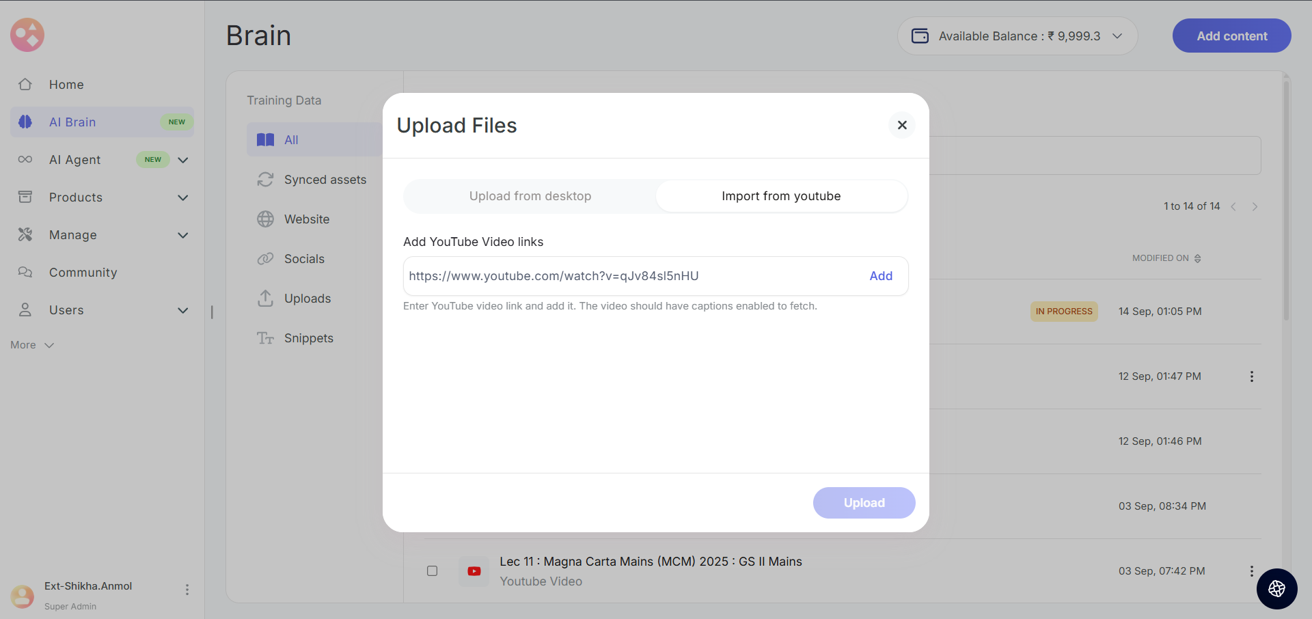Click the Upload button in the dialog
This screenshot has height=619, width=1312.
tap(864, 503)
